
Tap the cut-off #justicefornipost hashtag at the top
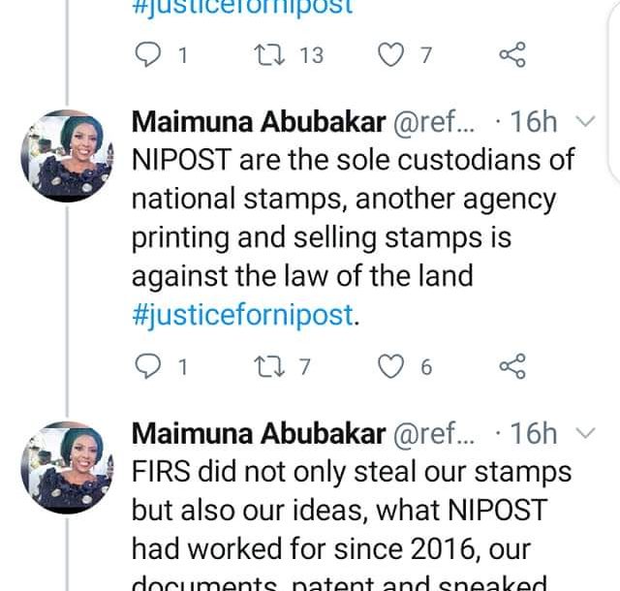[242, 8]
